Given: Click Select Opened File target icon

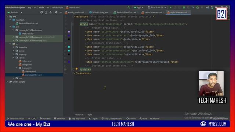Looking at the screenshot, I should (41, 12).
